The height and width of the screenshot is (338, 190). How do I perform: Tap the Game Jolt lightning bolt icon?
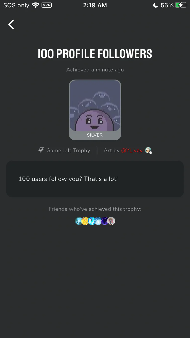(x=41, y=150)
